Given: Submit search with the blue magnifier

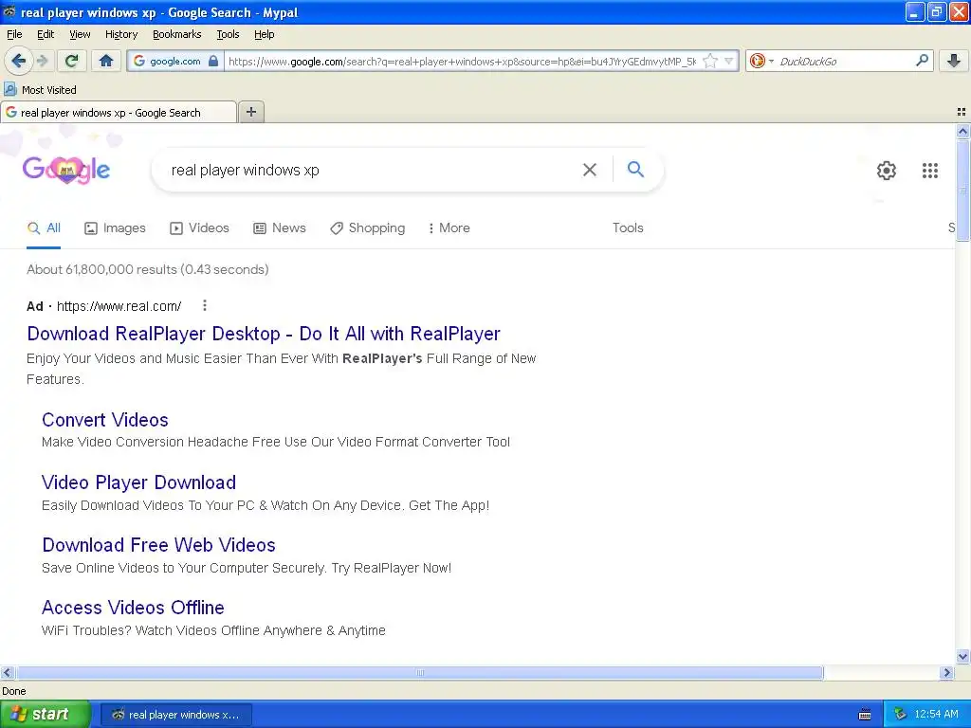Looking at the screenshot, I should click(x=635, y=169).
